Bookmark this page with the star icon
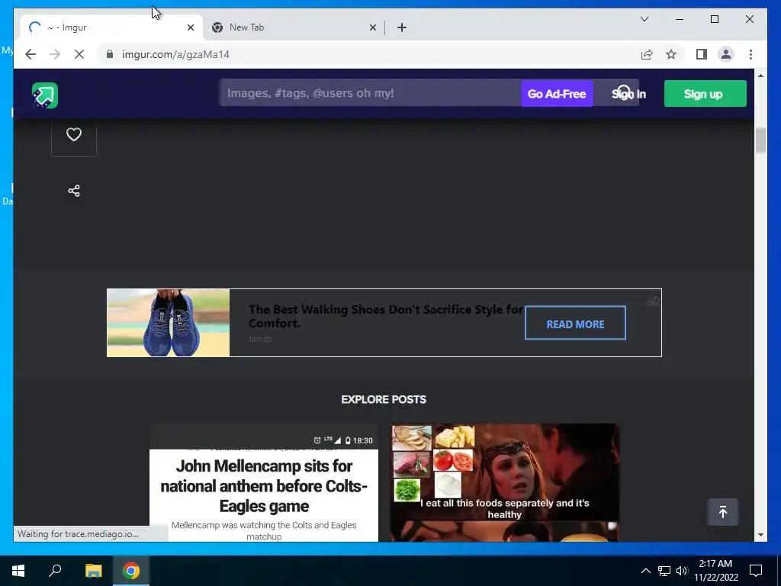Image resolution: width=781 pixels, height=586 pixels. (671, 54)
